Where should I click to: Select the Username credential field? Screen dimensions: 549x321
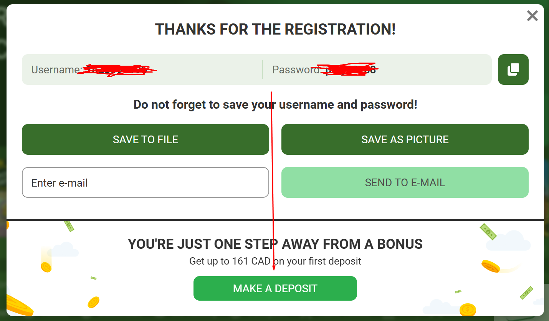pyautogui.click(x=142, y=69)
